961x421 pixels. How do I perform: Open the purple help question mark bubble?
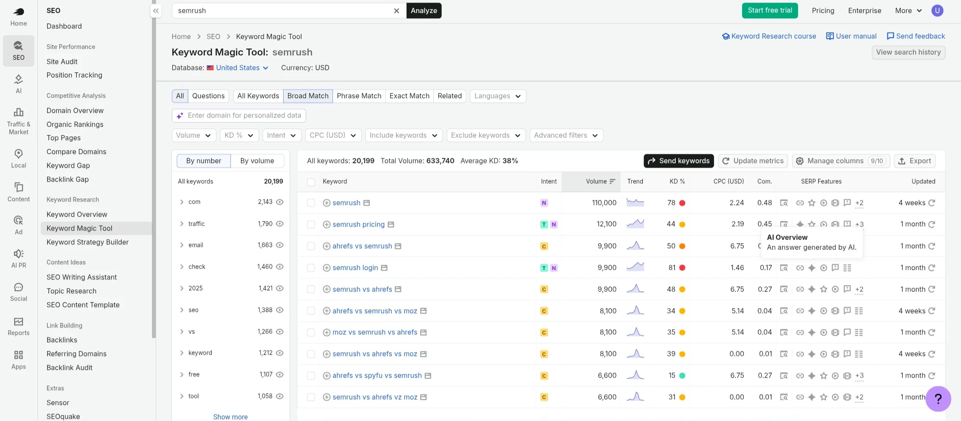[x=938, y=399]
